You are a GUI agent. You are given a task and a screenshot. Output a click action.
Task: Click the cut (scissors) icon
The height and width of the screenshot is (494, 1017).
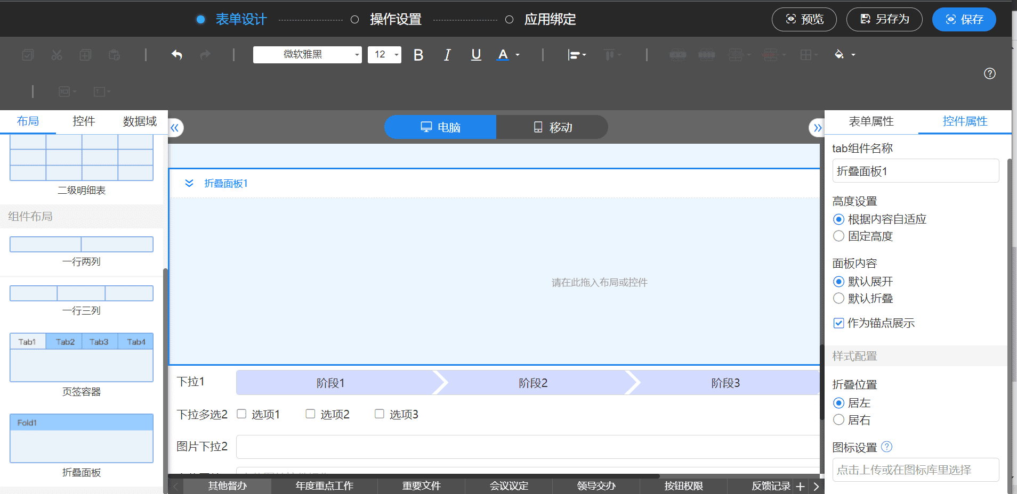(57, 55)
